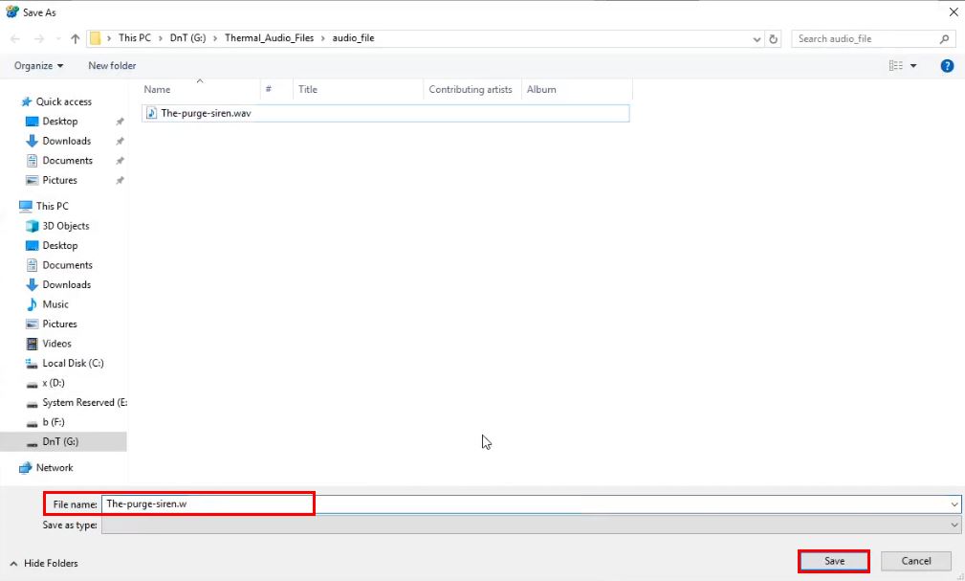Open Downloads under Quick access
Viewport: 965px width, 581px height.
click(x=66, y=141)
